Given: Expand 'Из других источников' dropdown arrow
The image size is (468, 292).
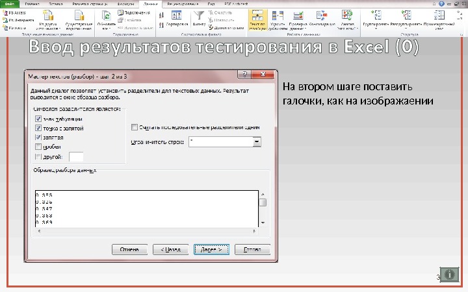Looking at the screenshot, I should (x=60, y=29).
